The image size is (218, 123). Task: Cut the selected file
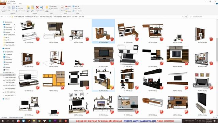click(x=18, y=6)
